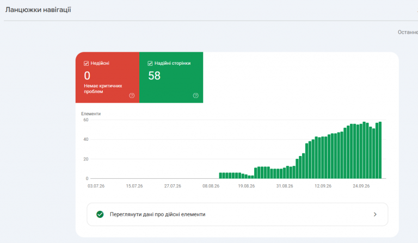Click the 12.09.26 date label
Image resolution: width=418 pixels, height=243 pixels.
click(323, 186)
